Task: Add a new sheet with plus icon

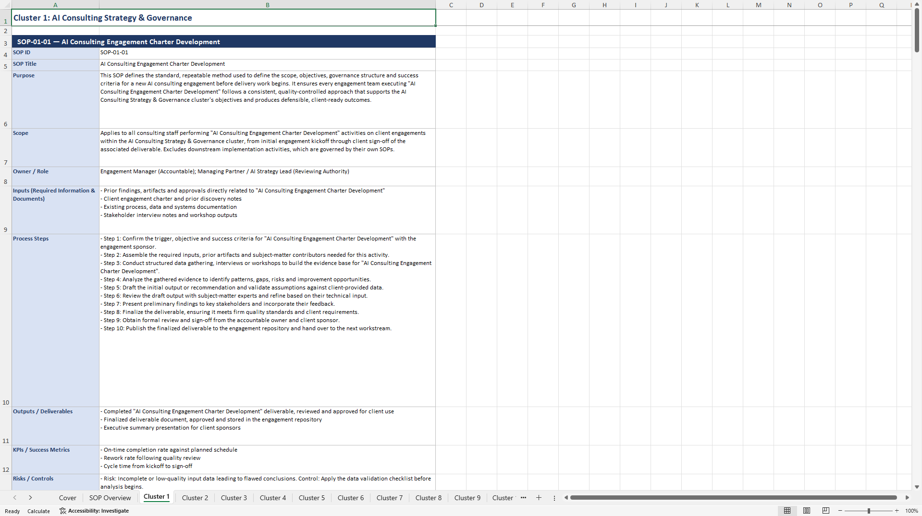Action: pos(539,498)
